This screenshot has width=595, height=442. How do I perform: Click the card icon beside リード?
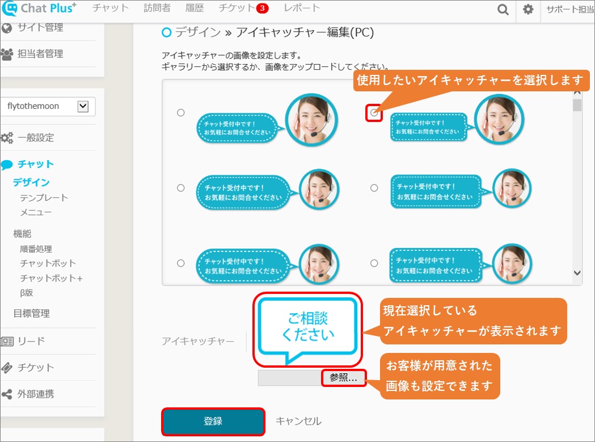(7, 342)
